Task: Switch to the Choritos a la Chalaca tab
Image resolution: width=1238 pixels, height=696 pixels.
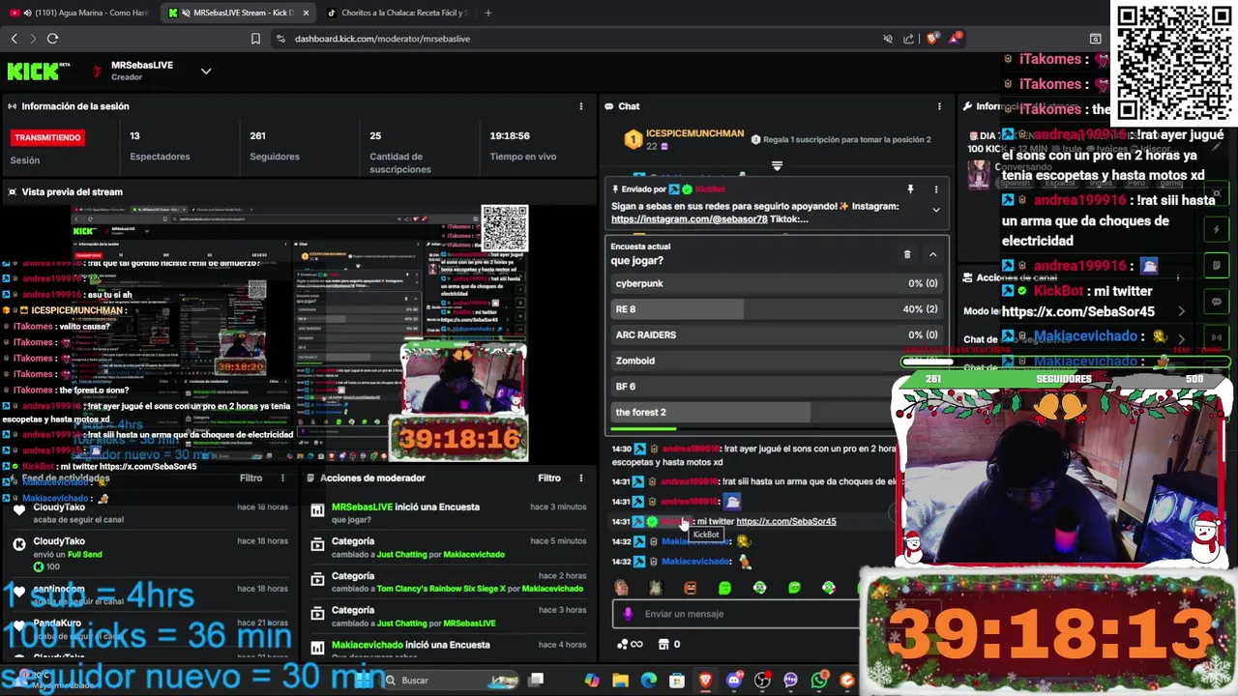Action: (398, 13)
